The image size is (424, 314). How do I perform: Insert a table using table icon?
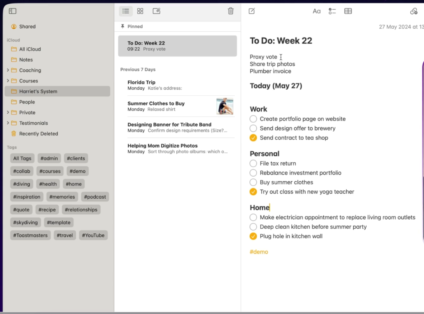click(x=348, y=11)
